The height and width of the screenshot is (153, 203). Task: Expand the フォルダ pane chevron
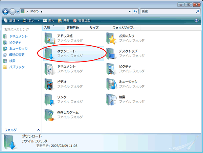[x=39, y=130]
